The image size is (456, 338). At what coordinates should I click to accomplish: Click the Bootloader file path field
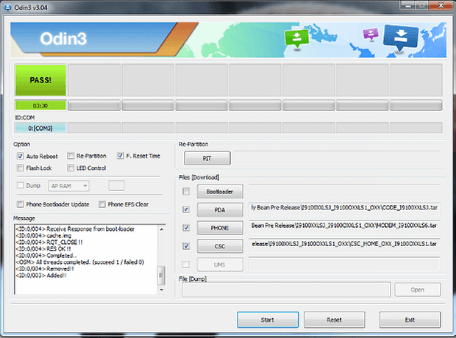coord(345,192)
